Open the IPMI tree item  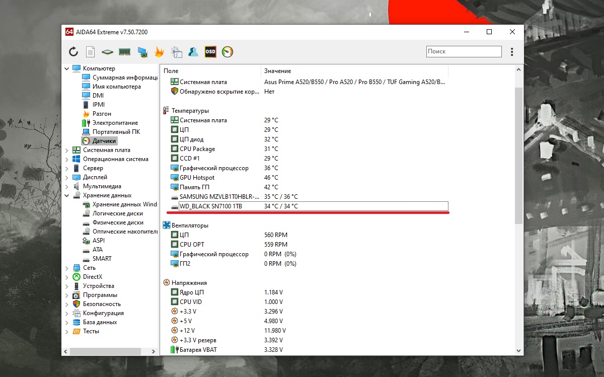(x=93, y=105)
